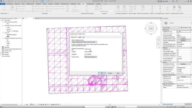
Task: Click the Revit application R logo
Action: click(1, 1)
